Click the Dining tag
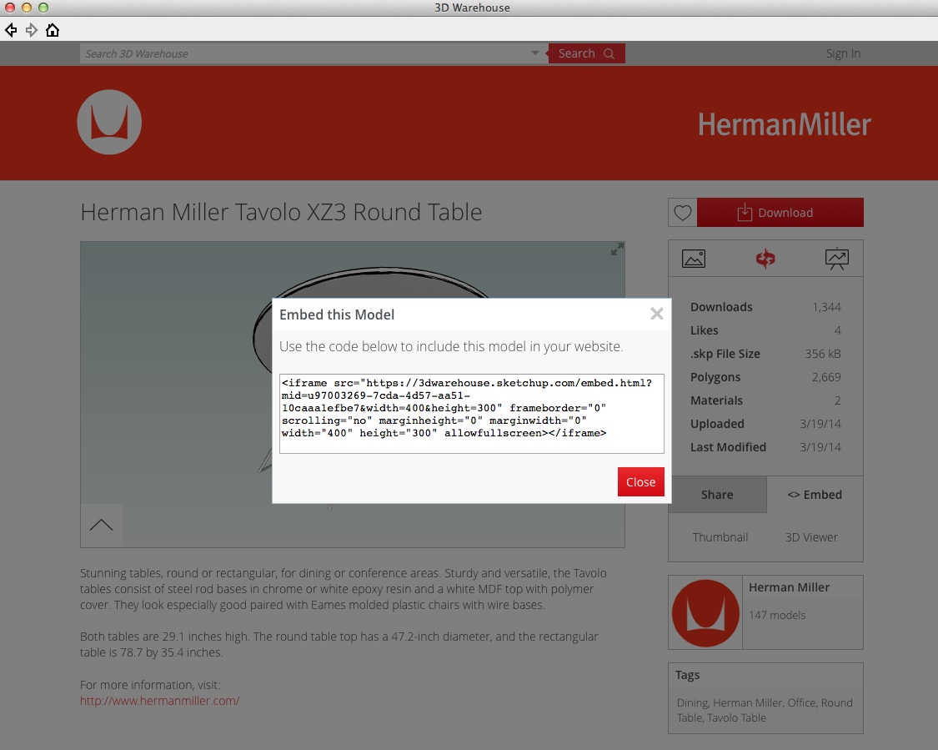 [693, 702]
